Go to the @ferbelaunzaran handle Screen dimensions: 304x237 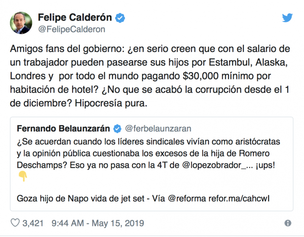[158, 128]
